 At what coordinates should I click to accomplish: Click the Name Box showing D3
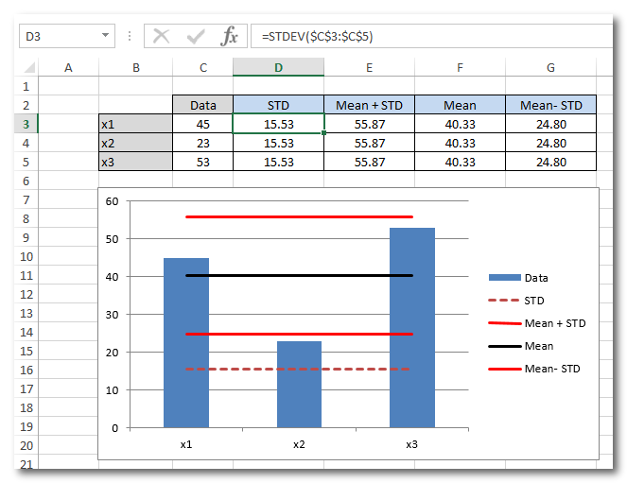point(57,37)
